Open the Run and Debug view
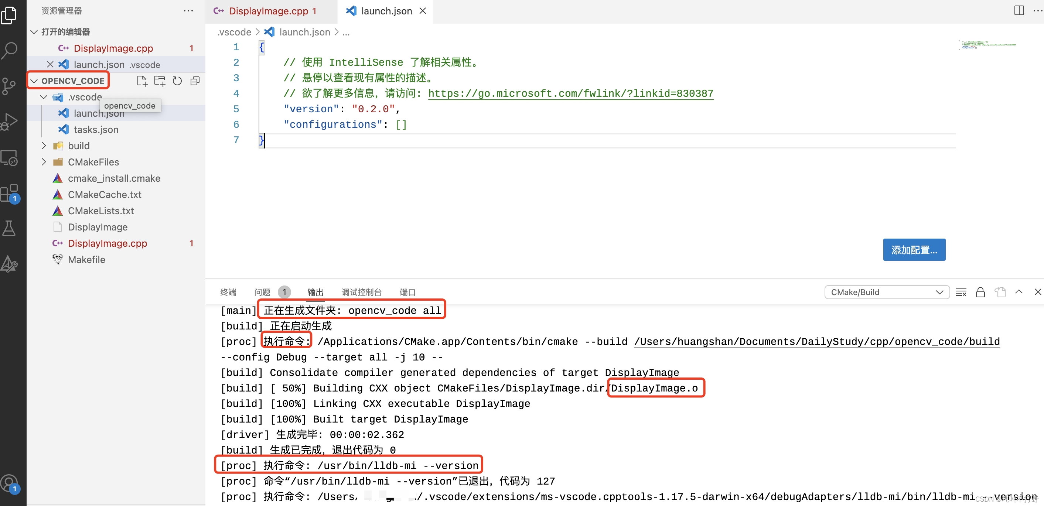Viewport: 1044px width, 506px height. pyautogui.click(x=9, y=122)
